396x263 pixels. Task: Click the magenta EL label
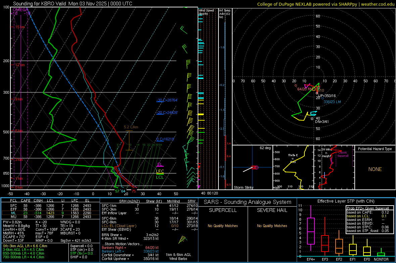point(160,164)
